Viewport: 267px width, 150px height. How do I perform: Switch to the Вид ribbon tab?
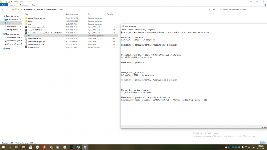pyautogui.click(x=33, y=5)
